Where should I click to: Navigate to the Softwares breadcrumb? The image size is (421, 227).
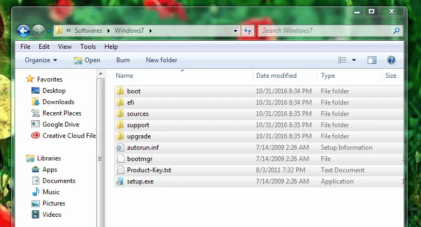point(88,31)
